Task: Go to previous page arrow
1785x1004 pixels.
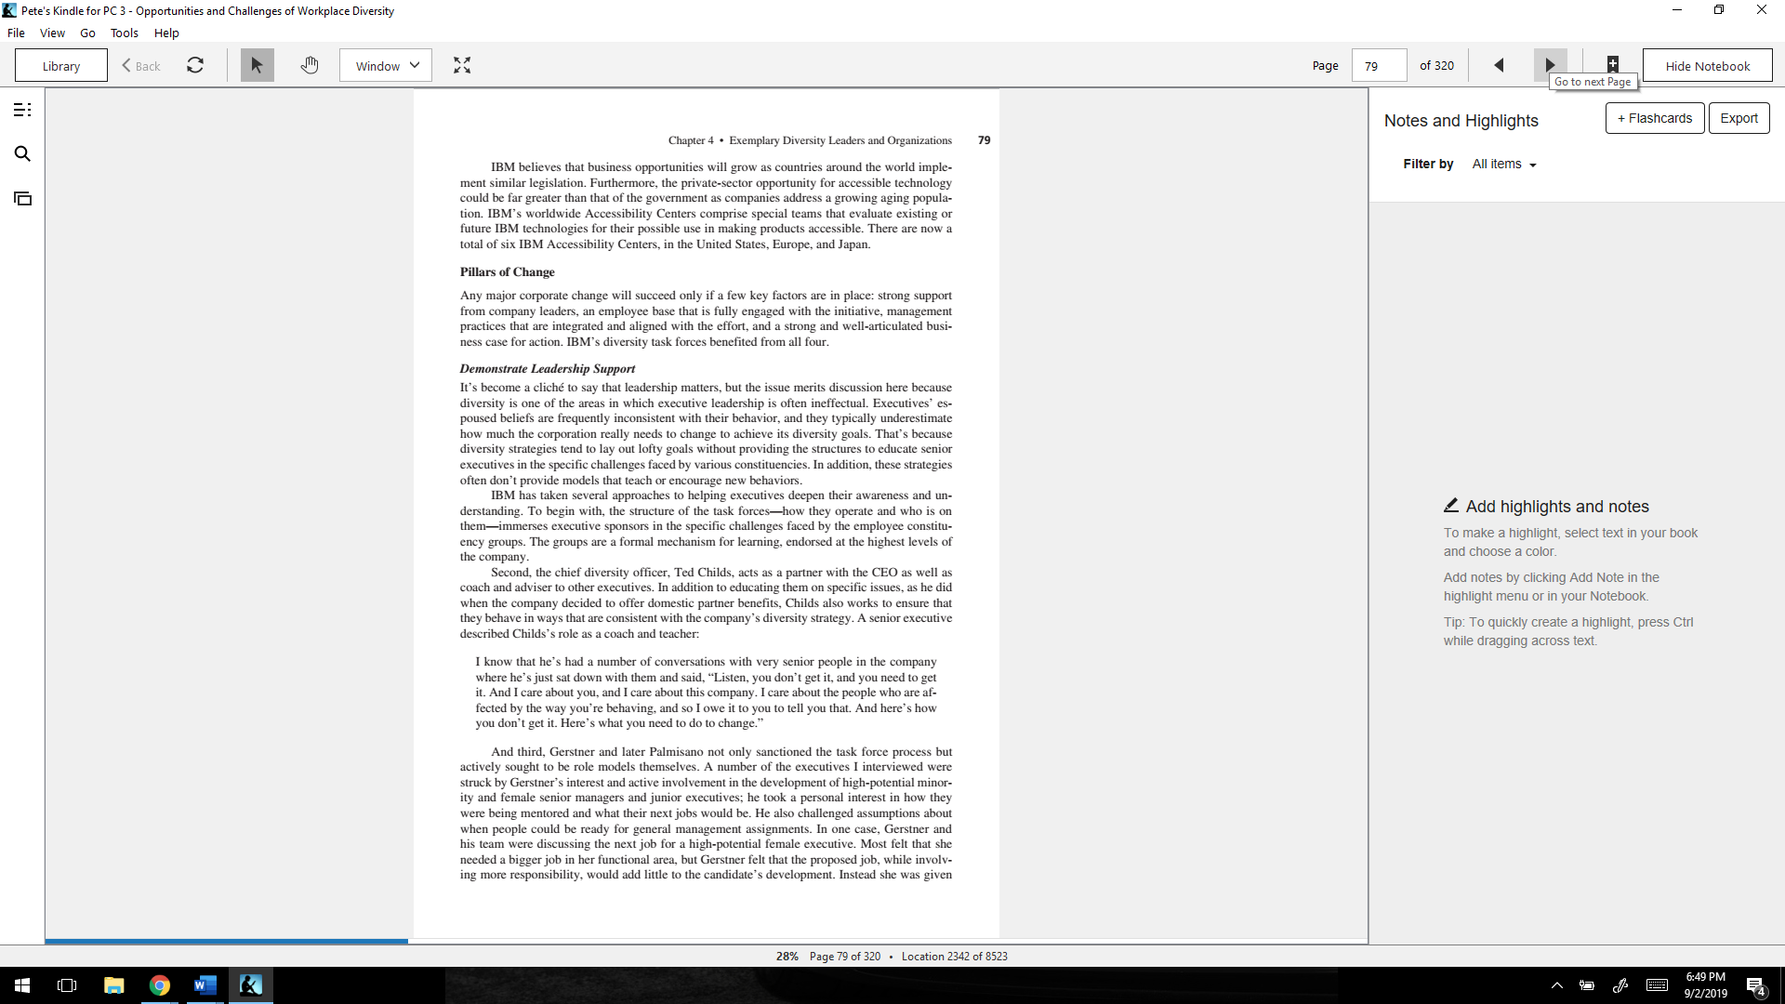Action: pos(1499,65)
